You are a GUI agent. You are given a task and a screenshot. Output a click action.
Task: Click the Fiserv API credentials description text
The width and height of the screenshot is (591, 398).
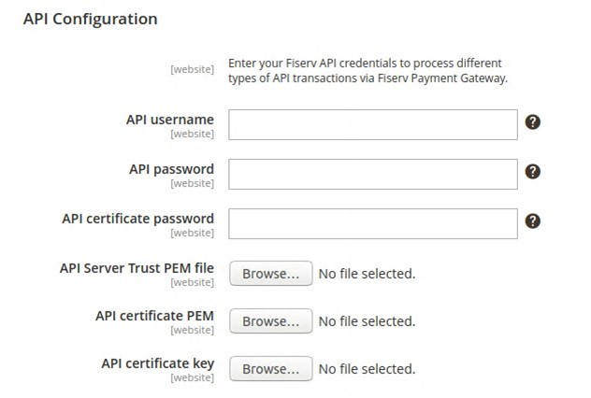pyautogui.click(x=368, y=71)
